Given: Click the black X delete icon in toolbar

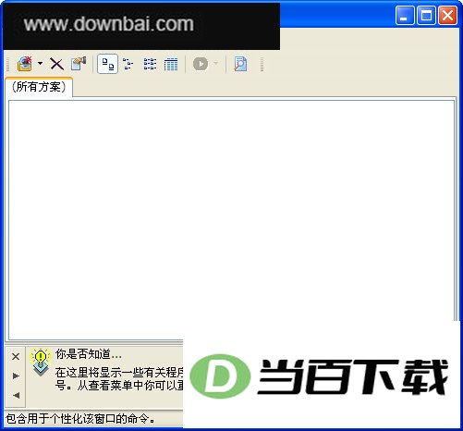Looking at the screenshot, I should 56,64.
